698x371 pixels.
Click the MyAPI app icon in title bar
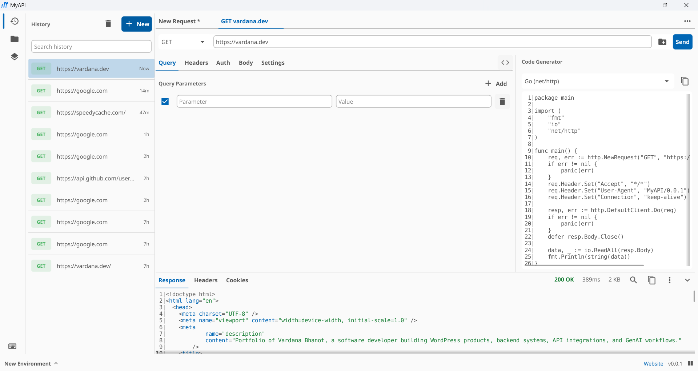click(x=4, y=5)
